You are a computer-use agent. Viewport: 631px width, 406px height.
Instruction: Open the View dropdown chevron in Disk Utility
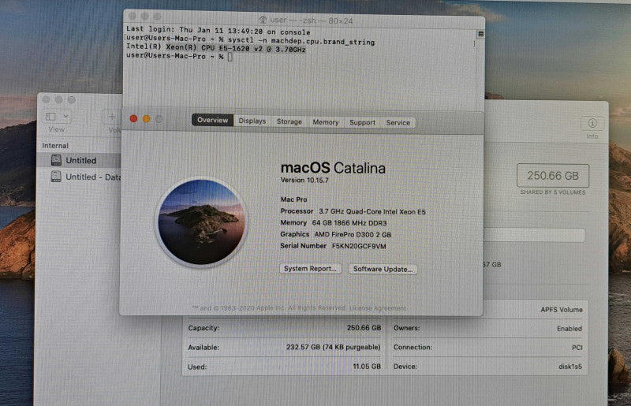click(x=66, y=117)
